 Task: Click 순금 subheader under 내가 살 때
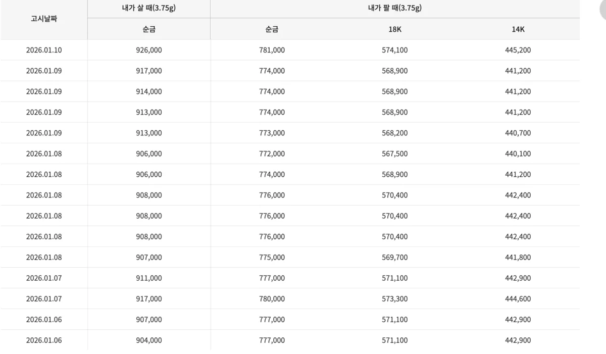coord(148,29)
